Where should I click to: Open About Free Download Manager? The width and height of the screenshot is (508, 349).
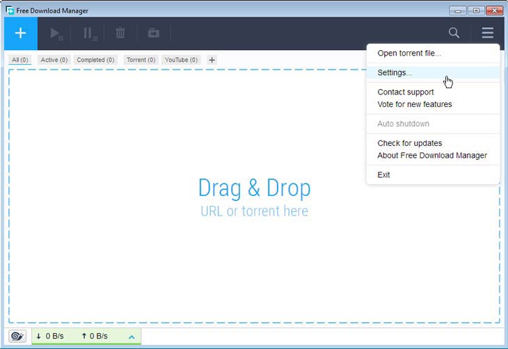(433, 156)
